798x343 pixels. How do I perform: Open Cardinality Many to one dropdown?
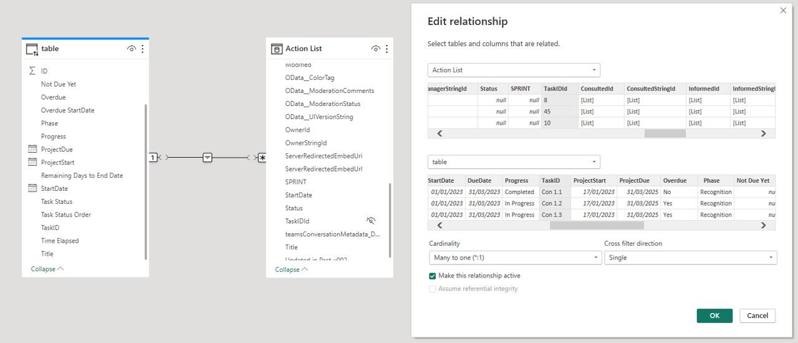point(515,258)
